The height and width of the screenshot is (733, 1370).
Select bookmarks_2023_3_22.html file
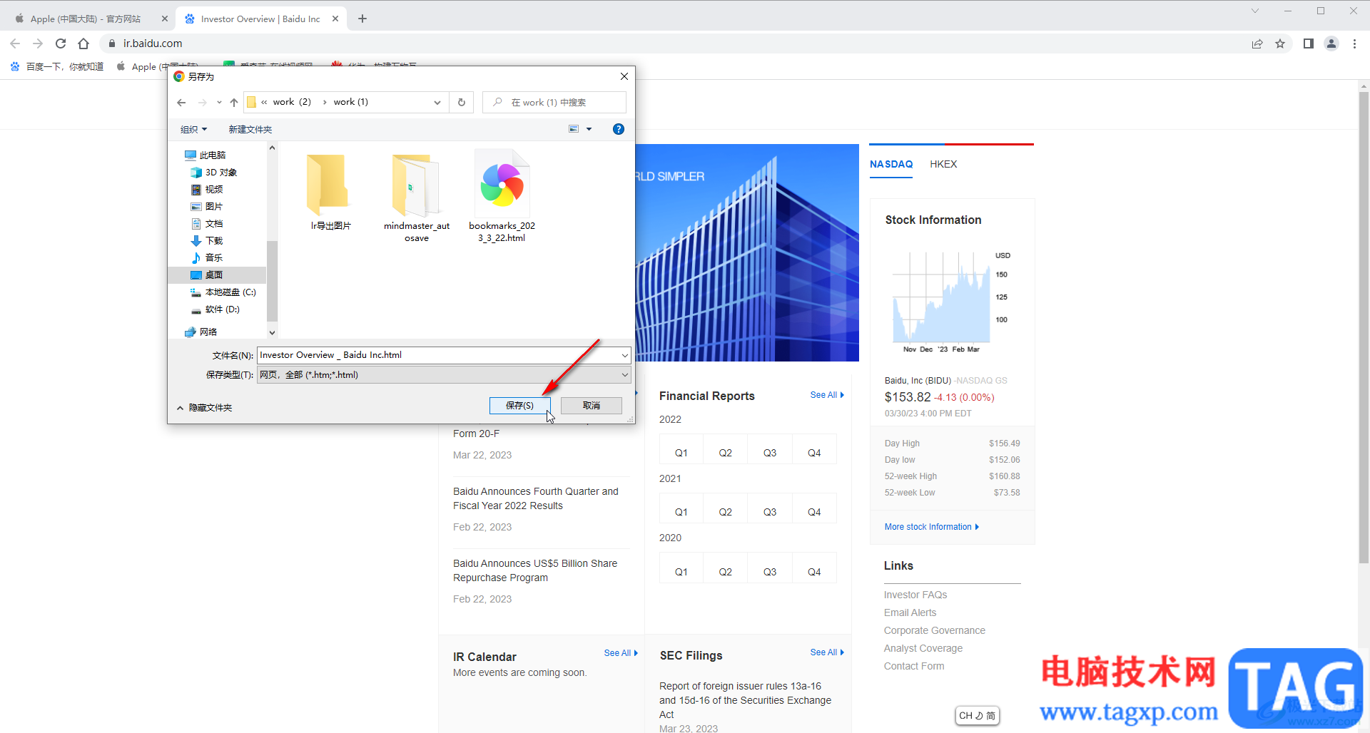click(502, 196)
